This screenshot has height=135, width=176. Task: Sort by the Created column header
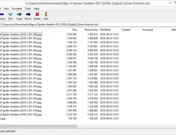126,30
